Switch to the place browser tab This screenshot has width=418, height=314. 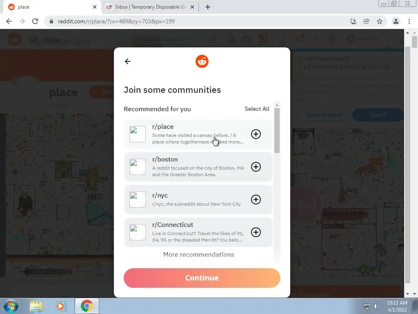pos(52,7)
